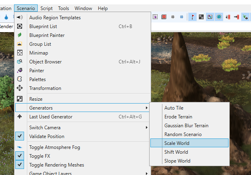Toggle the Validate Position checkmark

point(20,136)
